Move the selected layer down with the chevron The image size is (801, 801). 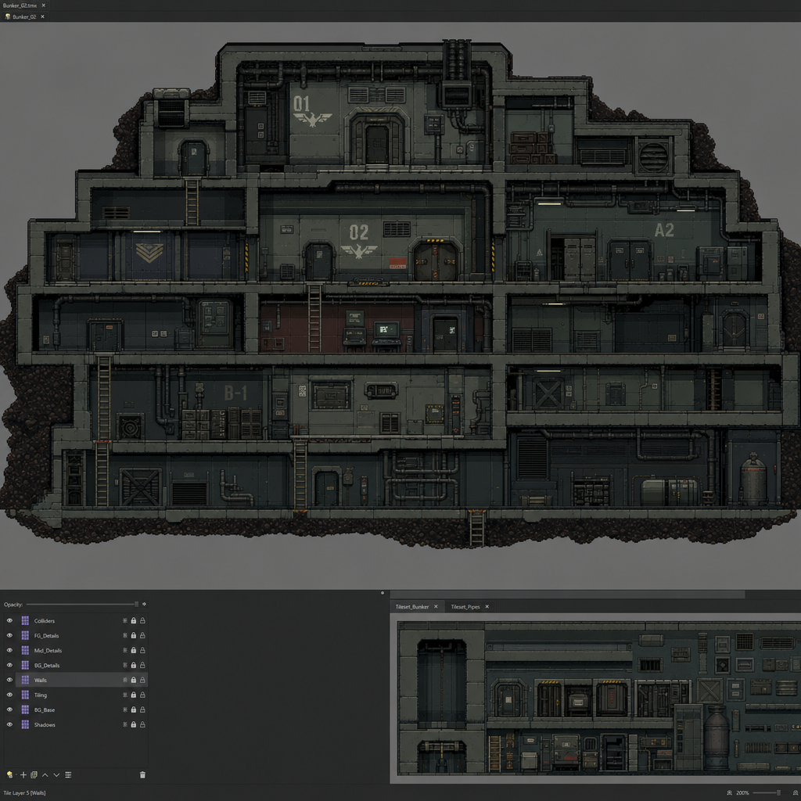click(56, 775)
